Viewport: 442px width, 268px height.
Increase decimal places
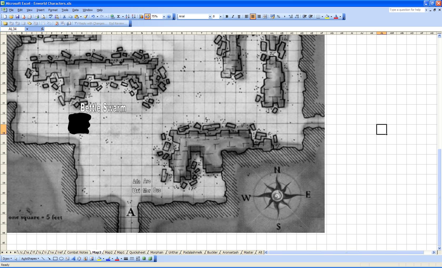(291, 17)
